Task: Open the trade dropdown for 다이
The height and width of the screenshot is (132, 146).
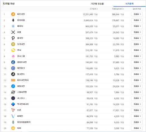Action: (x=137, y=128)
